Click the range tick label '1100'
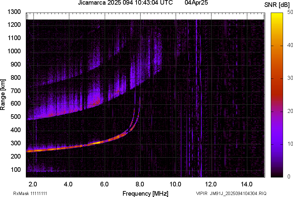Image resolution: width=293 pixels, height=197 pixels. pos(14,38)
